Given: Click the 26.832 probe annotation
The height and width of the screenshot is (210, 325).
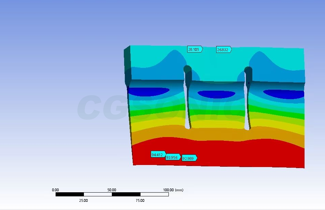Looking at the screenshot, I should coord(223,50).
